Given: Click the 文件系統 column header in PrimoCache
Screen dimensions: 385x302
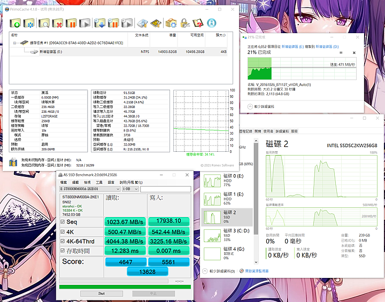Looking at the screenshot, I should pos(139,35).
